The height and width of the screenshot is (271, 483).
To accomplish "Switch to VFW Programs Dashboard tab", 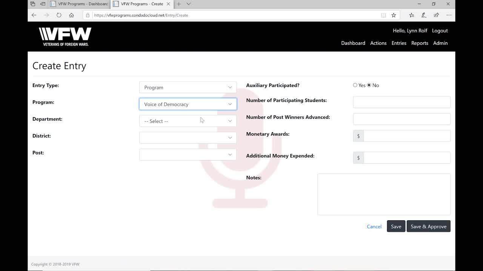I will click(x=79, y=4).
